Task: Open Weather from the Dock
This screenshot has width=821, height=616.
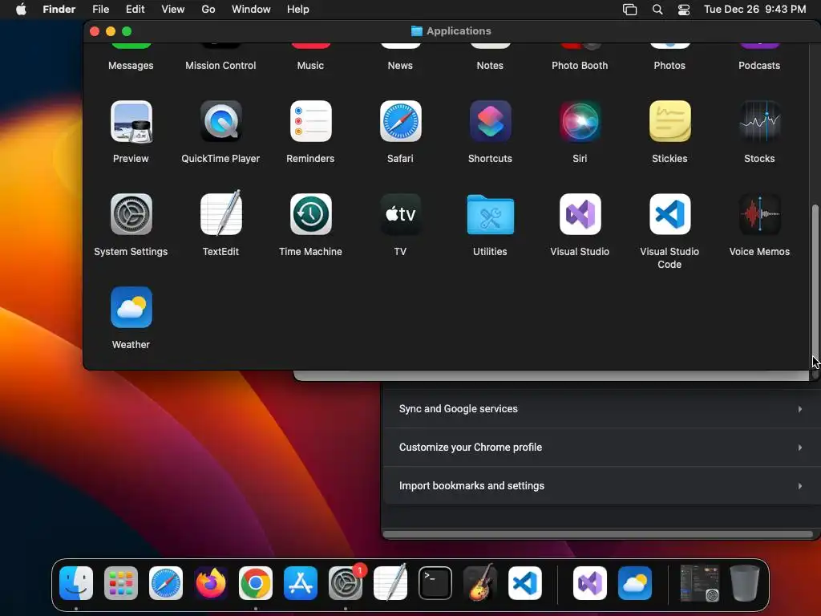Action: pos(635,583)
